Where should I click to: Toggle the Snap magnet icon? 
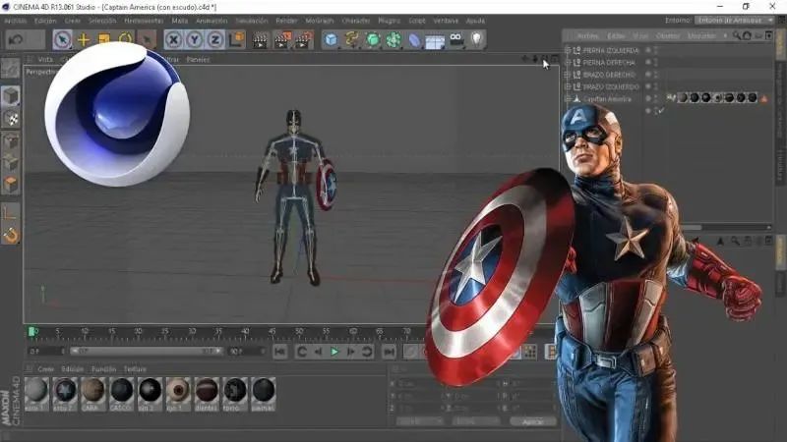11,235
